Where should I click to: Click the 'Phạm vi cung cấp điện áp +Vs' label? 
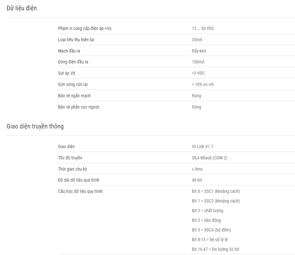[x=85, y=29]
